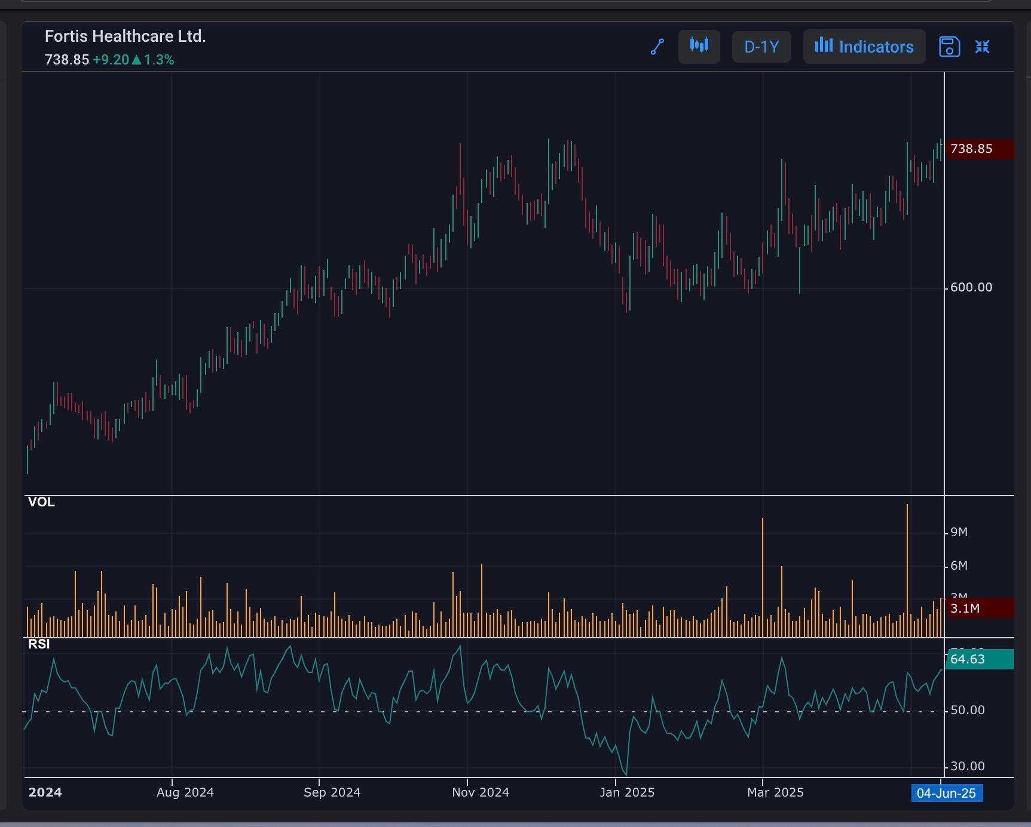Open the candlestick chart type selector
Screen dimensions: 1031x827
699,47
